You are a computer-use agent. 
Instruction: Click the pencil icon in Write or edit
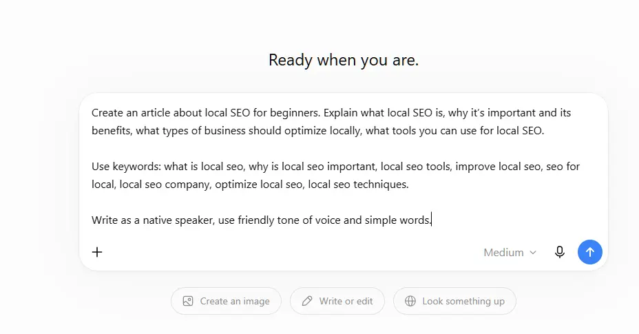click(x=307, y=301)
